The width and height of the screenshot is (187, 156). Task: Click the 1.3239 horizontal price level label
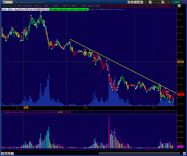pos(180,62)
